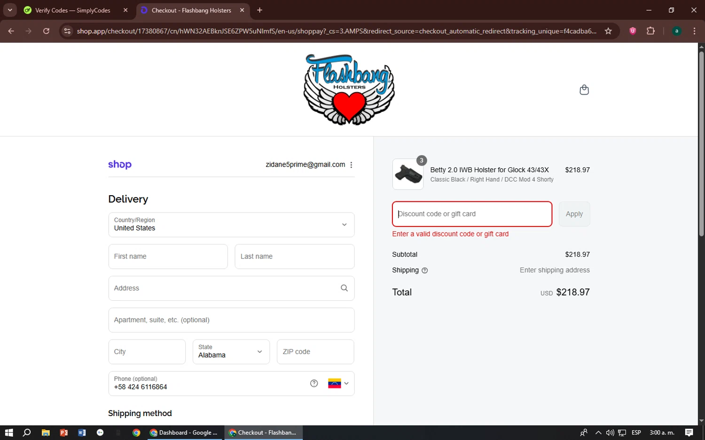Image resolution: width=705 pixels, height=440 pixels.
Task: Bookmark this page with the star icon
Action: (x=608, y=31)
